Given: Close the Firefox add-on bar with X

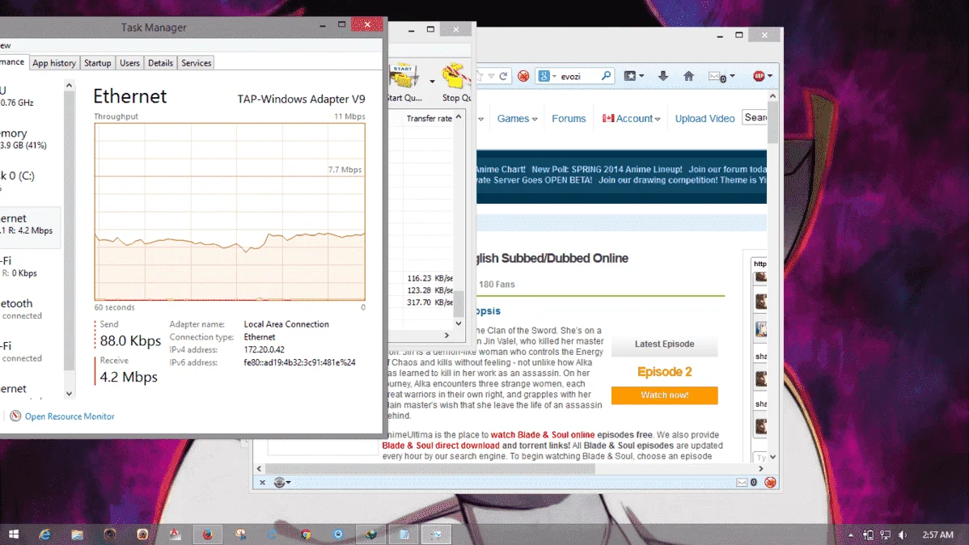Looking at the screenshot, I should tap(262, 483).
